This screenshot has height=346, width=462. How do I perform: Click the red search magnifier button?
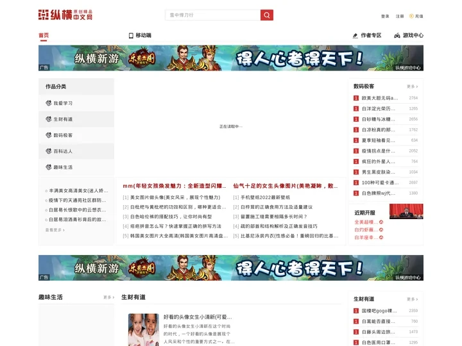coord(267,15)
